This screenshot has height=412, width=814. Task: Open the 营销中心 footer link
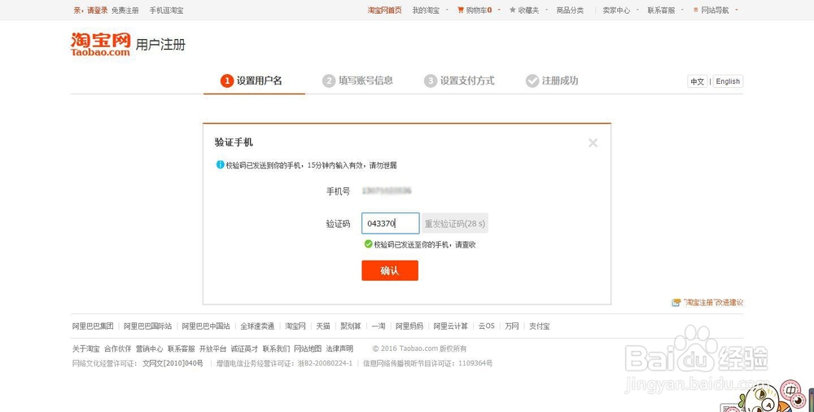150,348
